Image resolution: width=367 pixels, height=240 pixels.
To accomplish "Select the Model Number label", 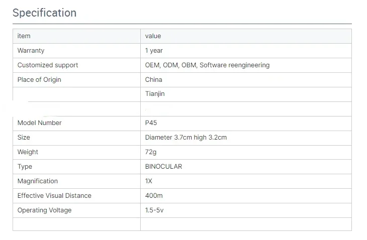I will pos(40,123).
